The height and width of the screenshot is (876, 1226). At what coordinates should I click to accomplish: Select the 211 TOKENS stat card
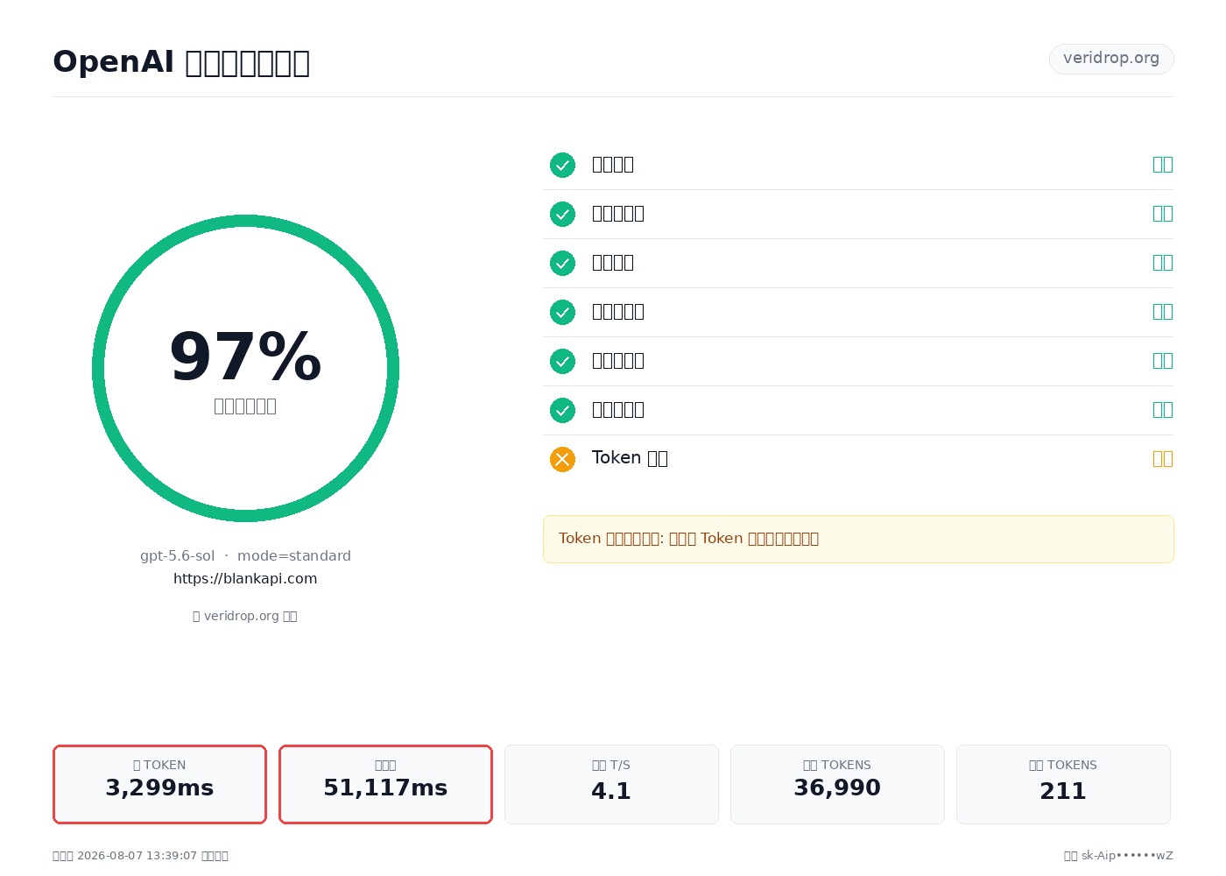pos(1063,784)
